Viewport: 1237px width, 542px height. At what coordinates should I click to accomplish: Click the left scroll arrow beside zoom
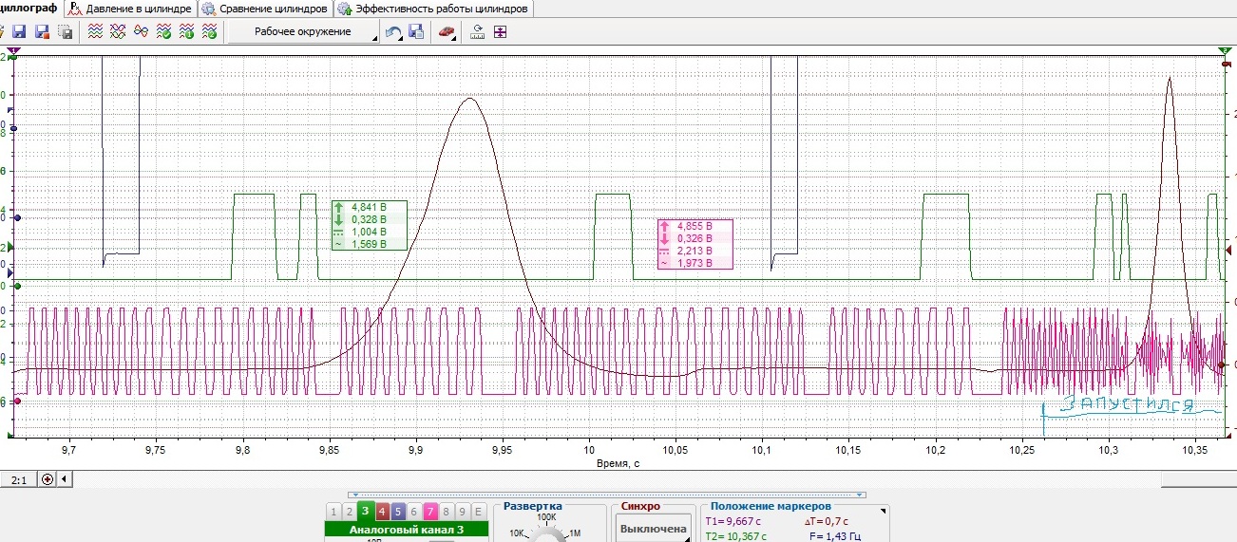[x=65, y=479]
